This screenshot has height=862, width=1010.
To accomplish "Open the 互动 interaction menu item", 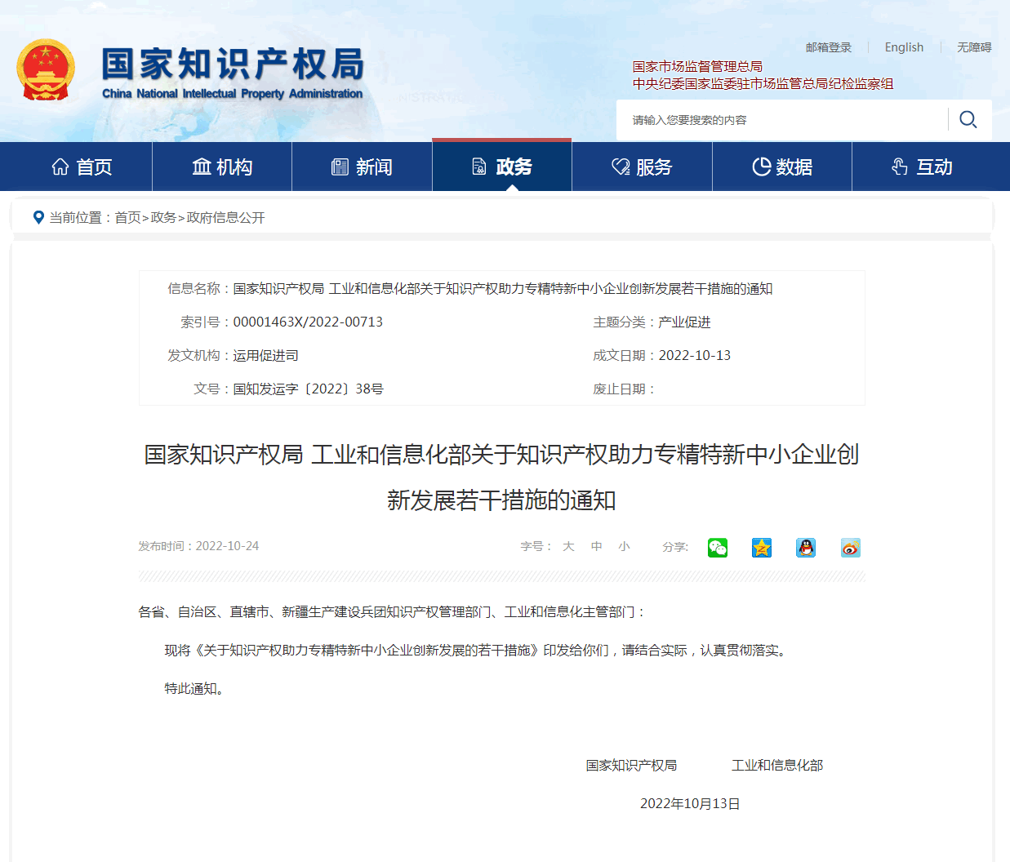I will click(923, 167).
